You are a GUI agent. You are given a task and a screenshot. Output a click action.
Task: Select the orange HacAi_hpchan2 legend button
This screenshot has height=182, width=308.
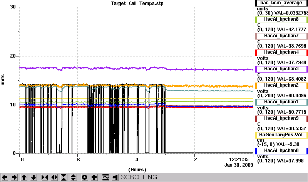point(281,85)
